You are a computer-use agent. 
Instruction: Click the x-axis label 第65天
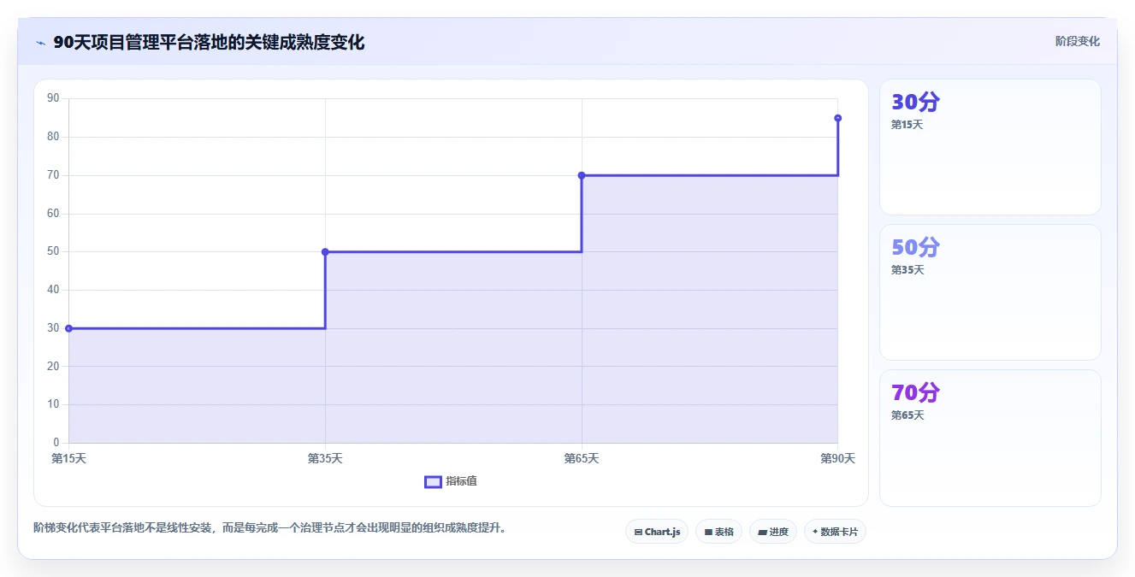582,459
